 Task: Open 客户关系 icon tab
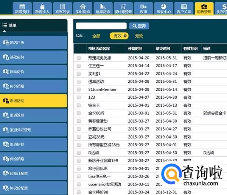click(184, 8)
